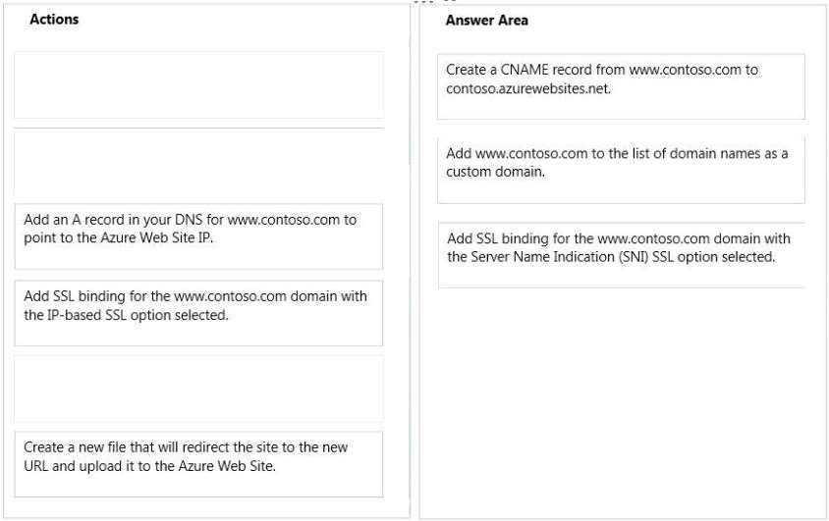This screenshot has width=829, height=521.
Task: Select the 'Add an A record' action box
Action: 198,236
